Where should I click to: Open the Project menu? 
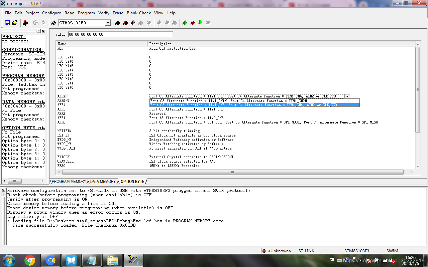click(x=32, y=13)
